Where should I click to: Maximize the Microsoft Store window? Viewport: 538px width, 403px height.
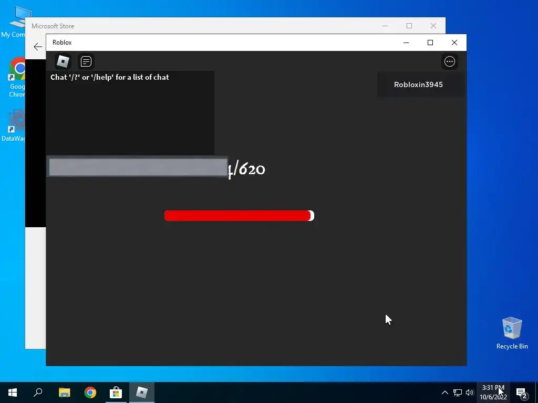pos(409,26)
